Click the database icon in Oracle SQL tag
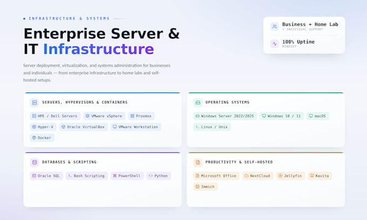The image size is (367, 220). [x=34, y=176]
